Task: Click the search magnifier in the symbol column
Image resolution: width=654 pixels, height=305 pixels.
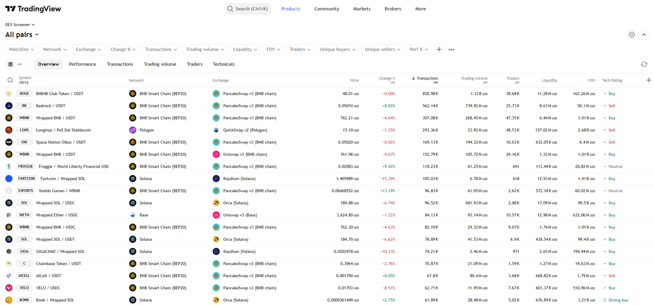Action: tap(10, 80)
